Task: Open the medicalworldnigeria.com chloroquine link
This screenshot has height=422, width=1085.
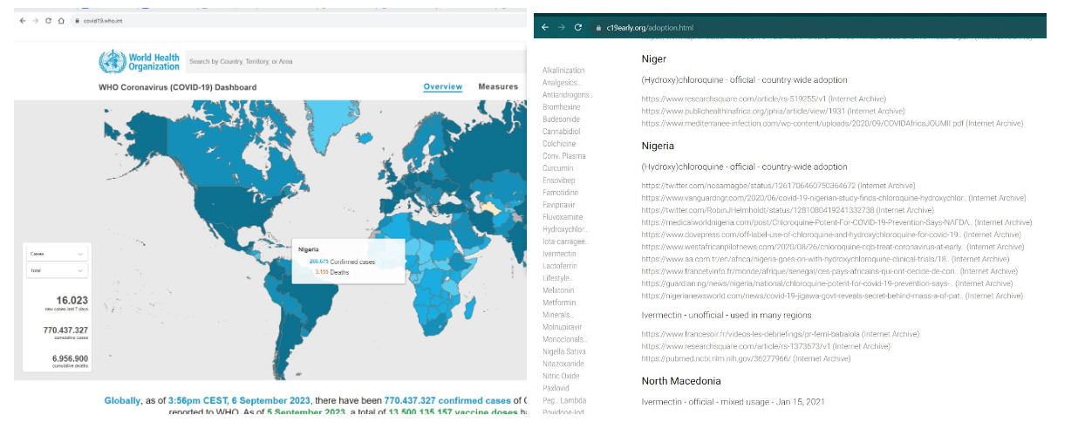Action: (x=807, y=222)
